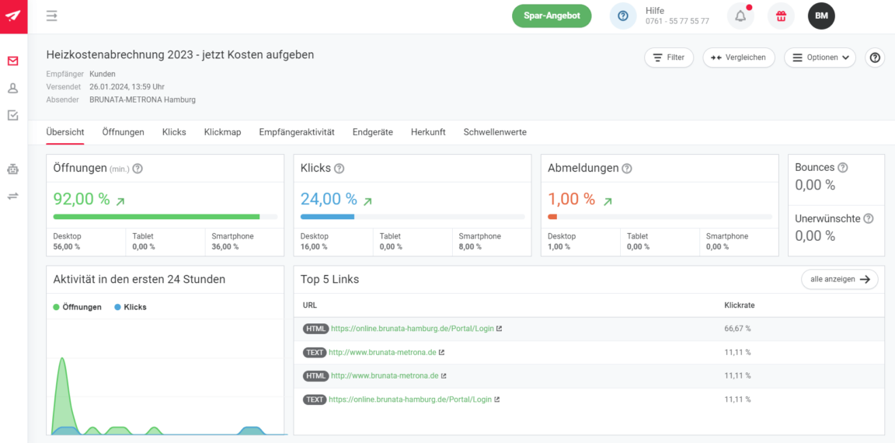Toggle Öffnungen series in chart legend

78,307
